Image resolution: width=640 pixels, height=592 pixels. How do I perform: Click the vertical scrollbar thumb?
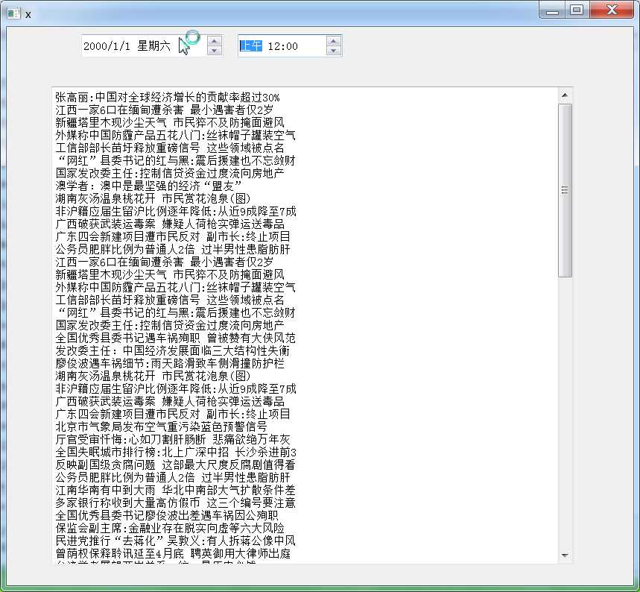(x=565, y=190)
